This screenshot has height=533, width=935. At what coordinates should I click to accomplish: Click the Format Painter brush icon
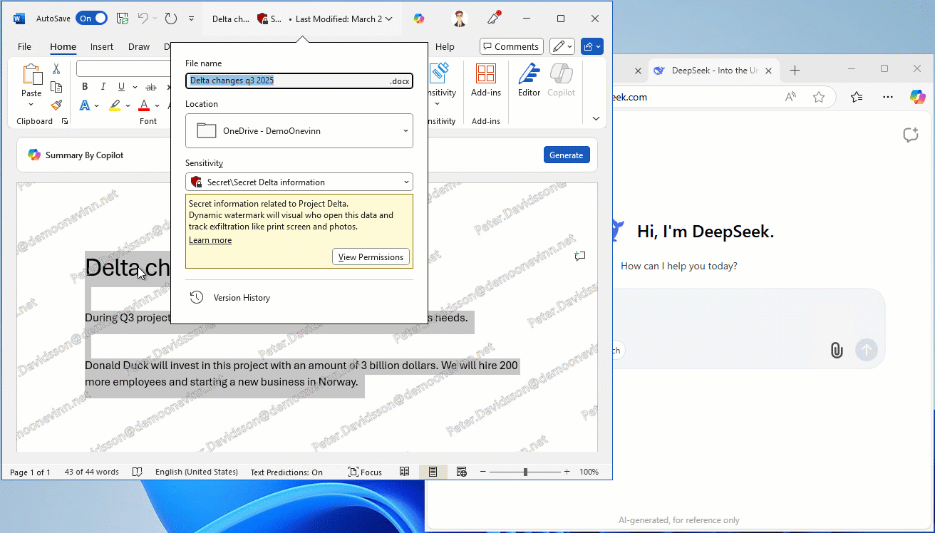coord(56,105)
